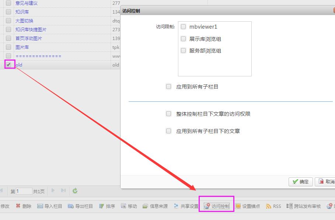Enable 应用到所有子栏目 option
Image resolution: width=335 pixels, height=220 pixels.
click(169, 87)
